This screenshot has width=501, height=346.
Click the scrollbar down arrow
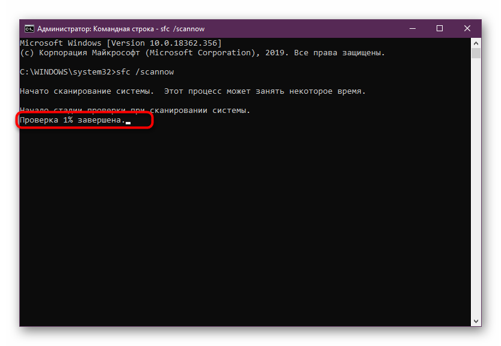[476, 321]
